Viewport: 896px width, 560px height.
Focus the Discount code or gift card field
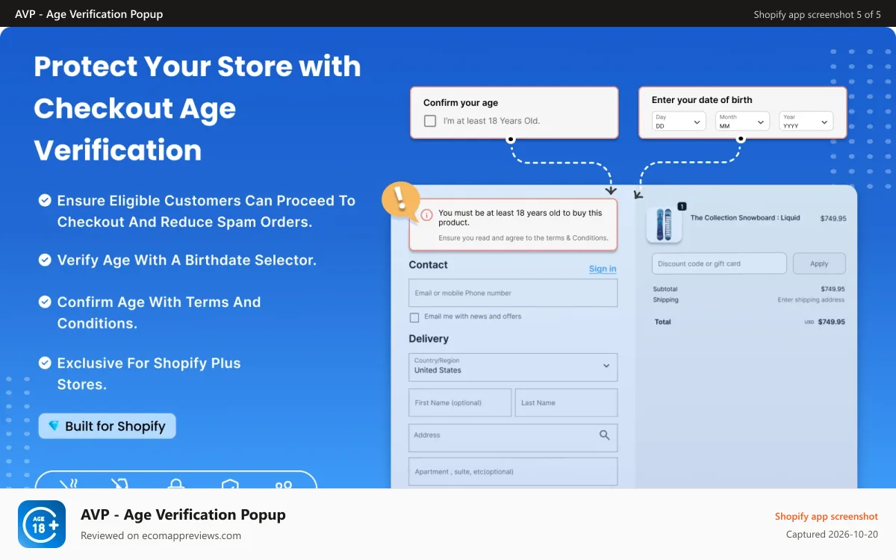point(719,264)
